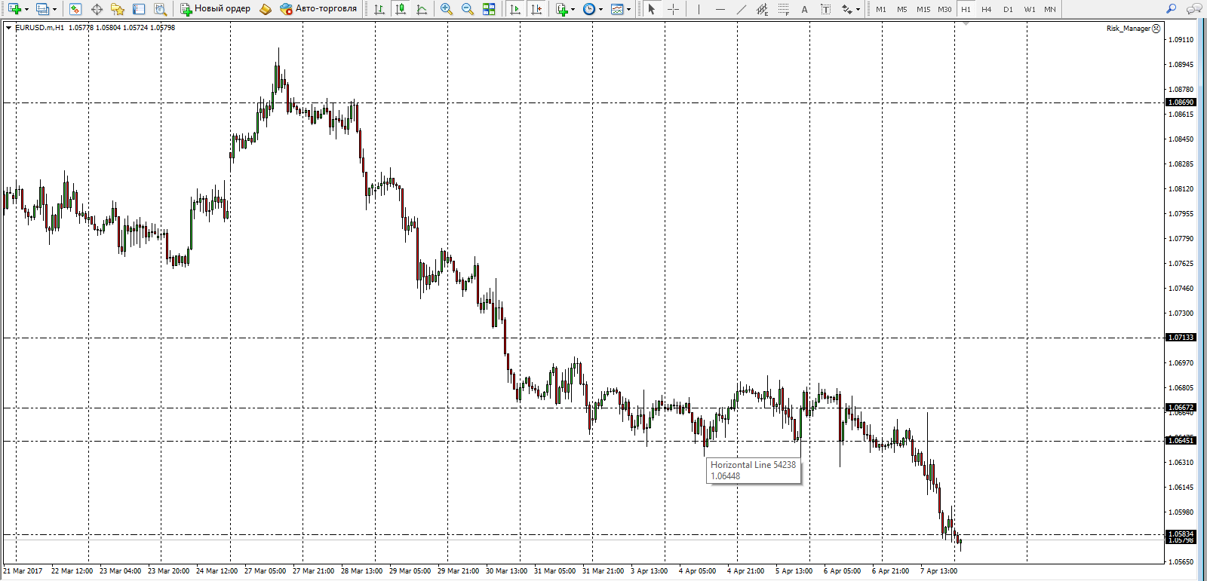
Task: Switch to the H4 timeframe
Action: 987,9
